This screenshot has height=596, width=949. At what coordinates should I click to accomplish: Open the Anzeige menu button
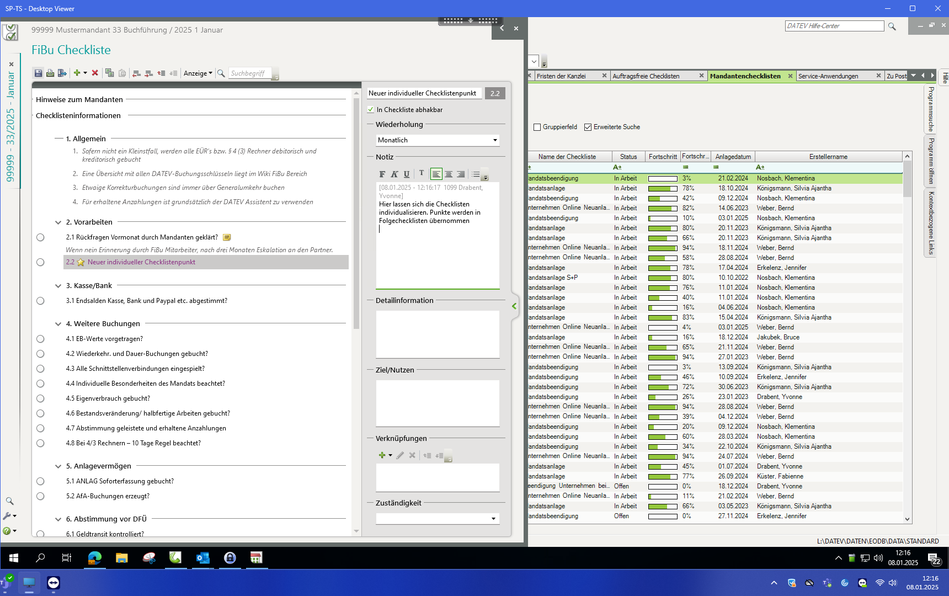tap(198, 73)
